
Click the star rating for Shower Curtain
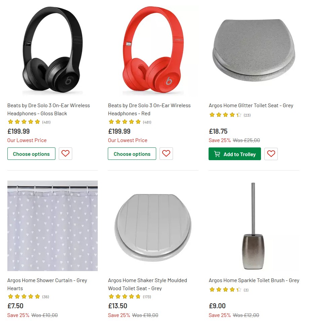pyautogui.click(x=24, y=297)
